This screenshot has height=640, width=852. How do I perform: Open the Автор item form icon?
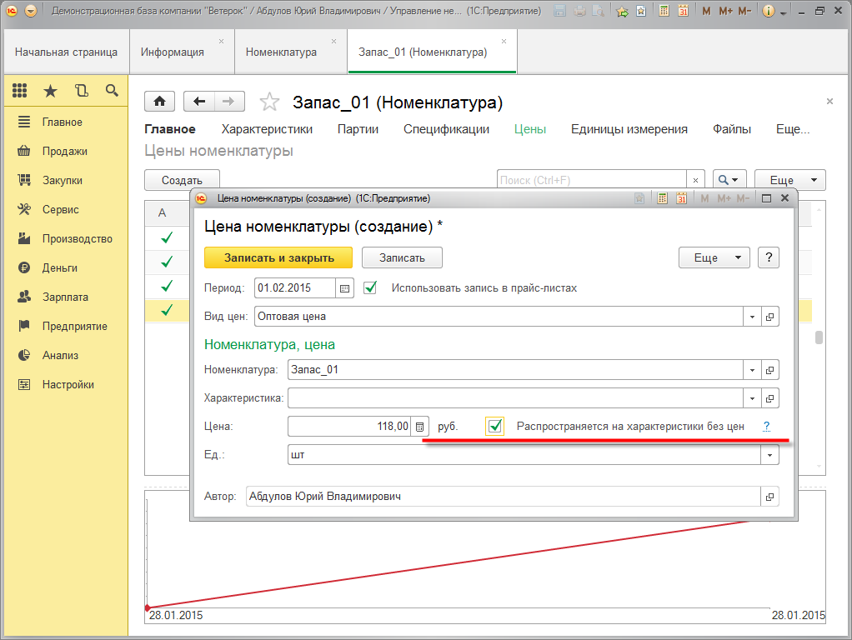click(x=770, y=497)
